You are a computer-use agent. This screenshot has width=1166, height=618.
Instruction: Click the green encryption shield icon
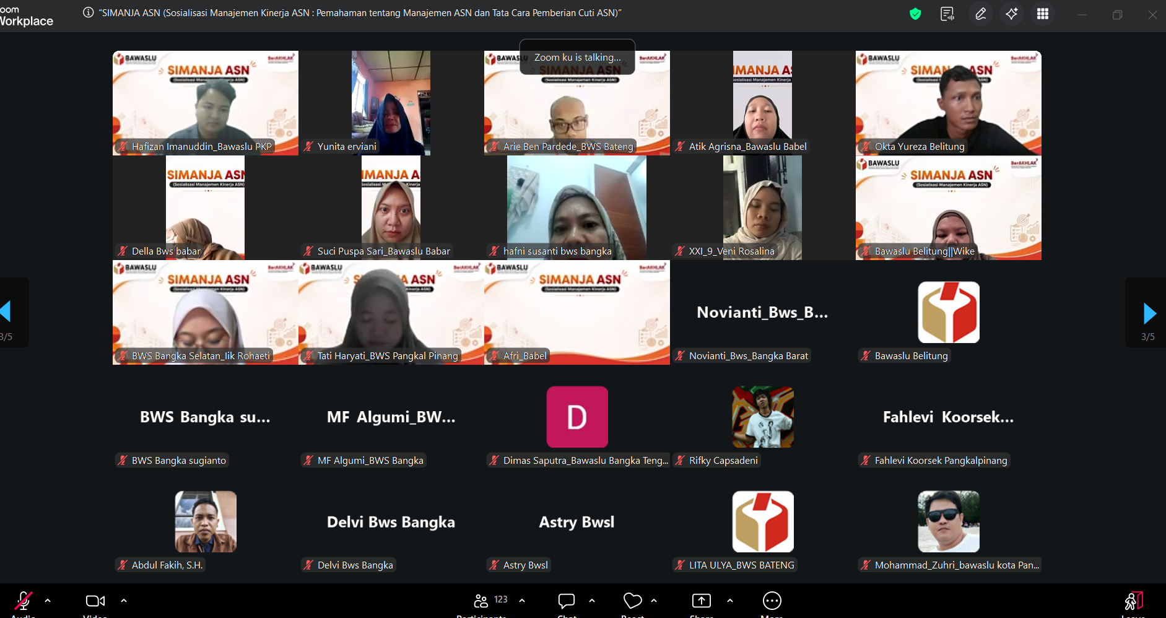pos(915,14)
